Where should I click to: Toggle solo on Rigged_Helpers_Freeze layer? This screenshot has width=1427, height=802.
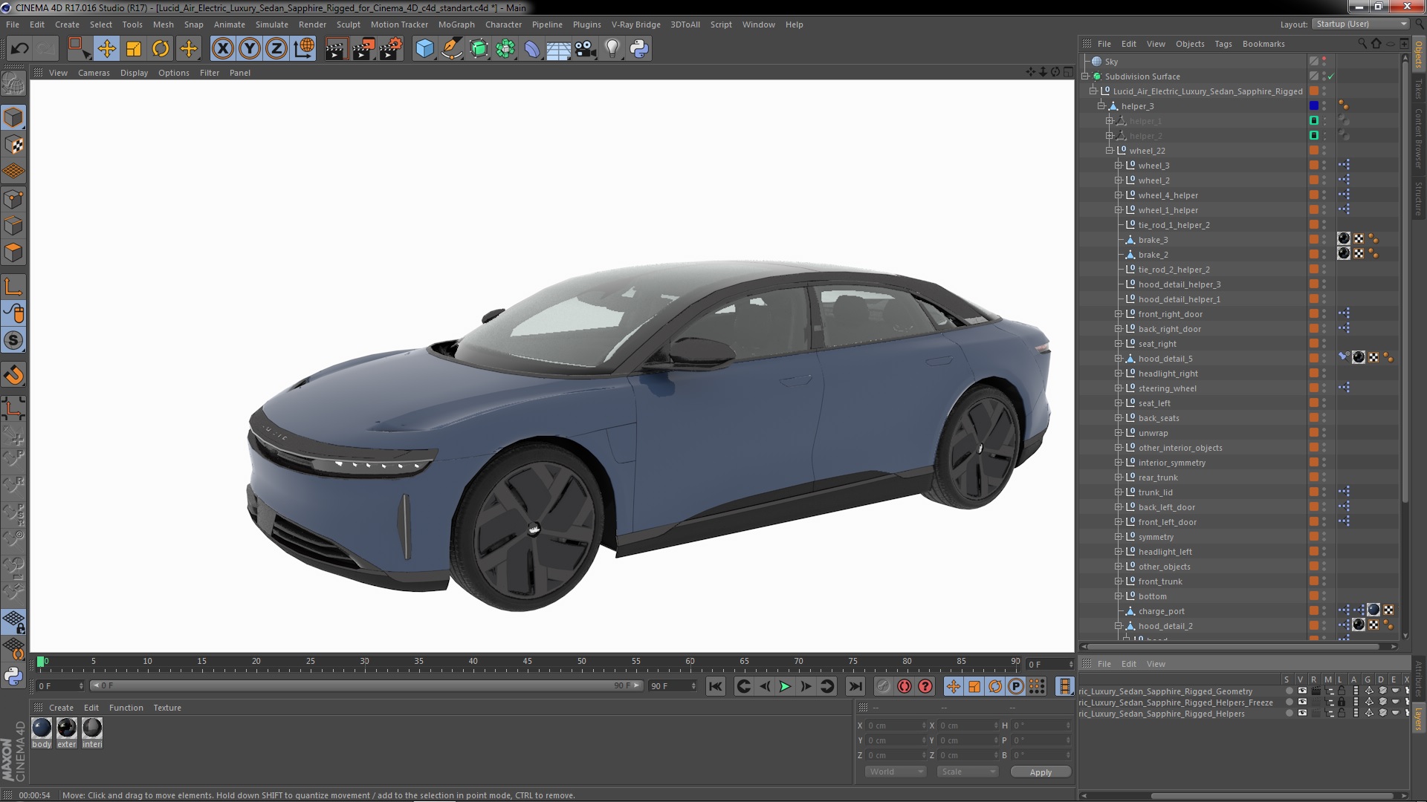tap(1289, 702)
